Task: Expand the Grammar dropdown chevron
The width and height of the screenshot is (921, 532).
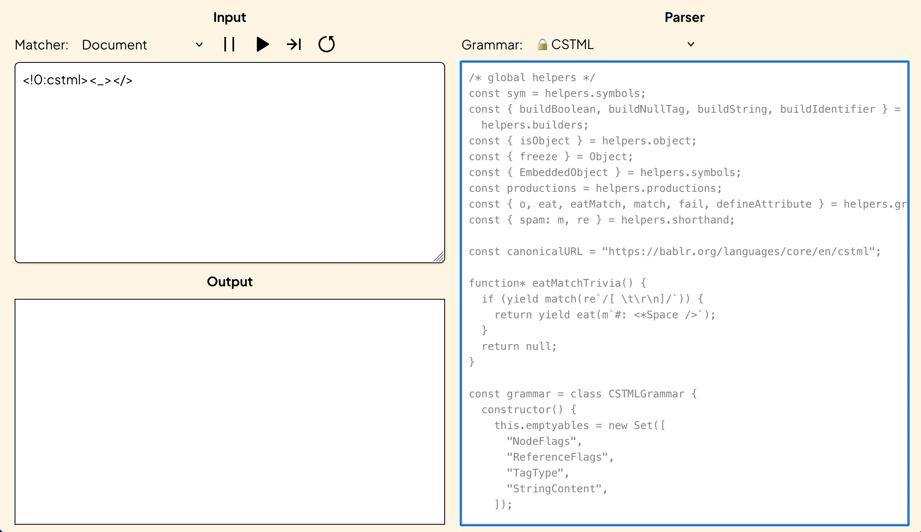Action: pyautogui.click(x=691, y=44)
